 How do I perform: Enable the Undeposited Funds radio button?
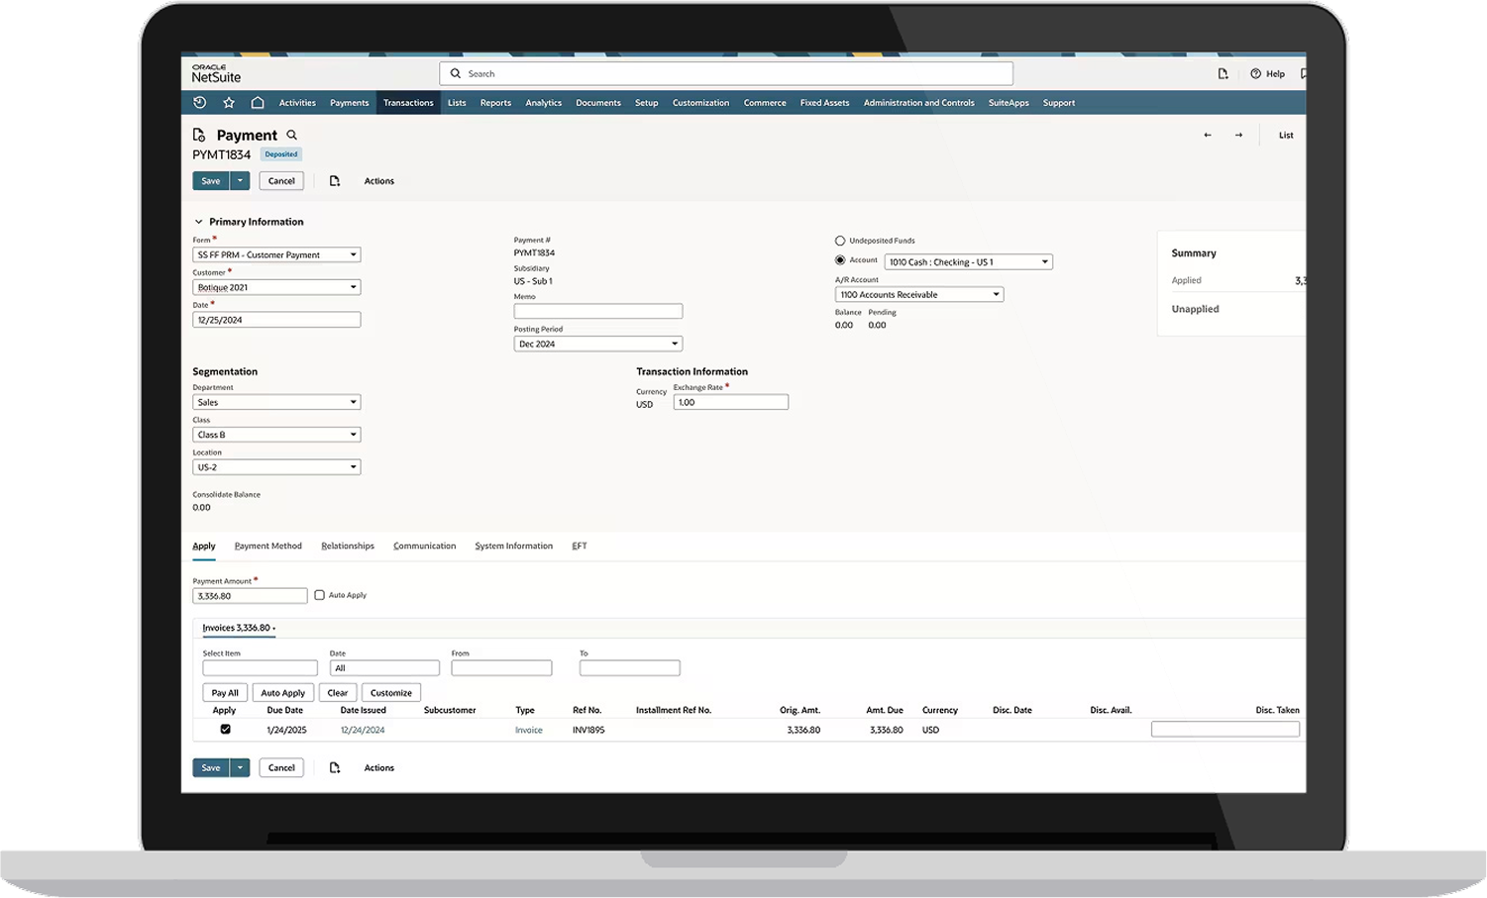point(841,240)
